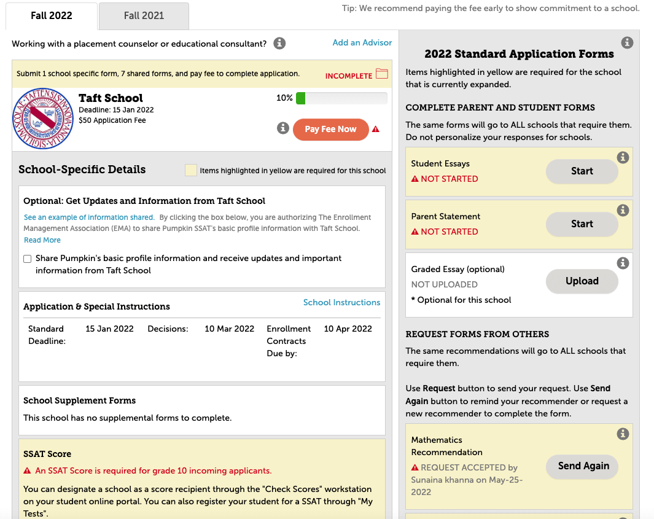This screenshot has width=654, height=519.
Task: Open the School Instructions link
Action: pyautogui.click(x=341, y=302)
